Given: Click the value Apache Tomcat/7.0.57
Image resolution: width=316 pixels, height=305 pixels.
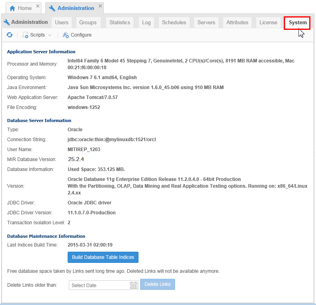Looking at the screenshot, I should click(x=92, y=97).
